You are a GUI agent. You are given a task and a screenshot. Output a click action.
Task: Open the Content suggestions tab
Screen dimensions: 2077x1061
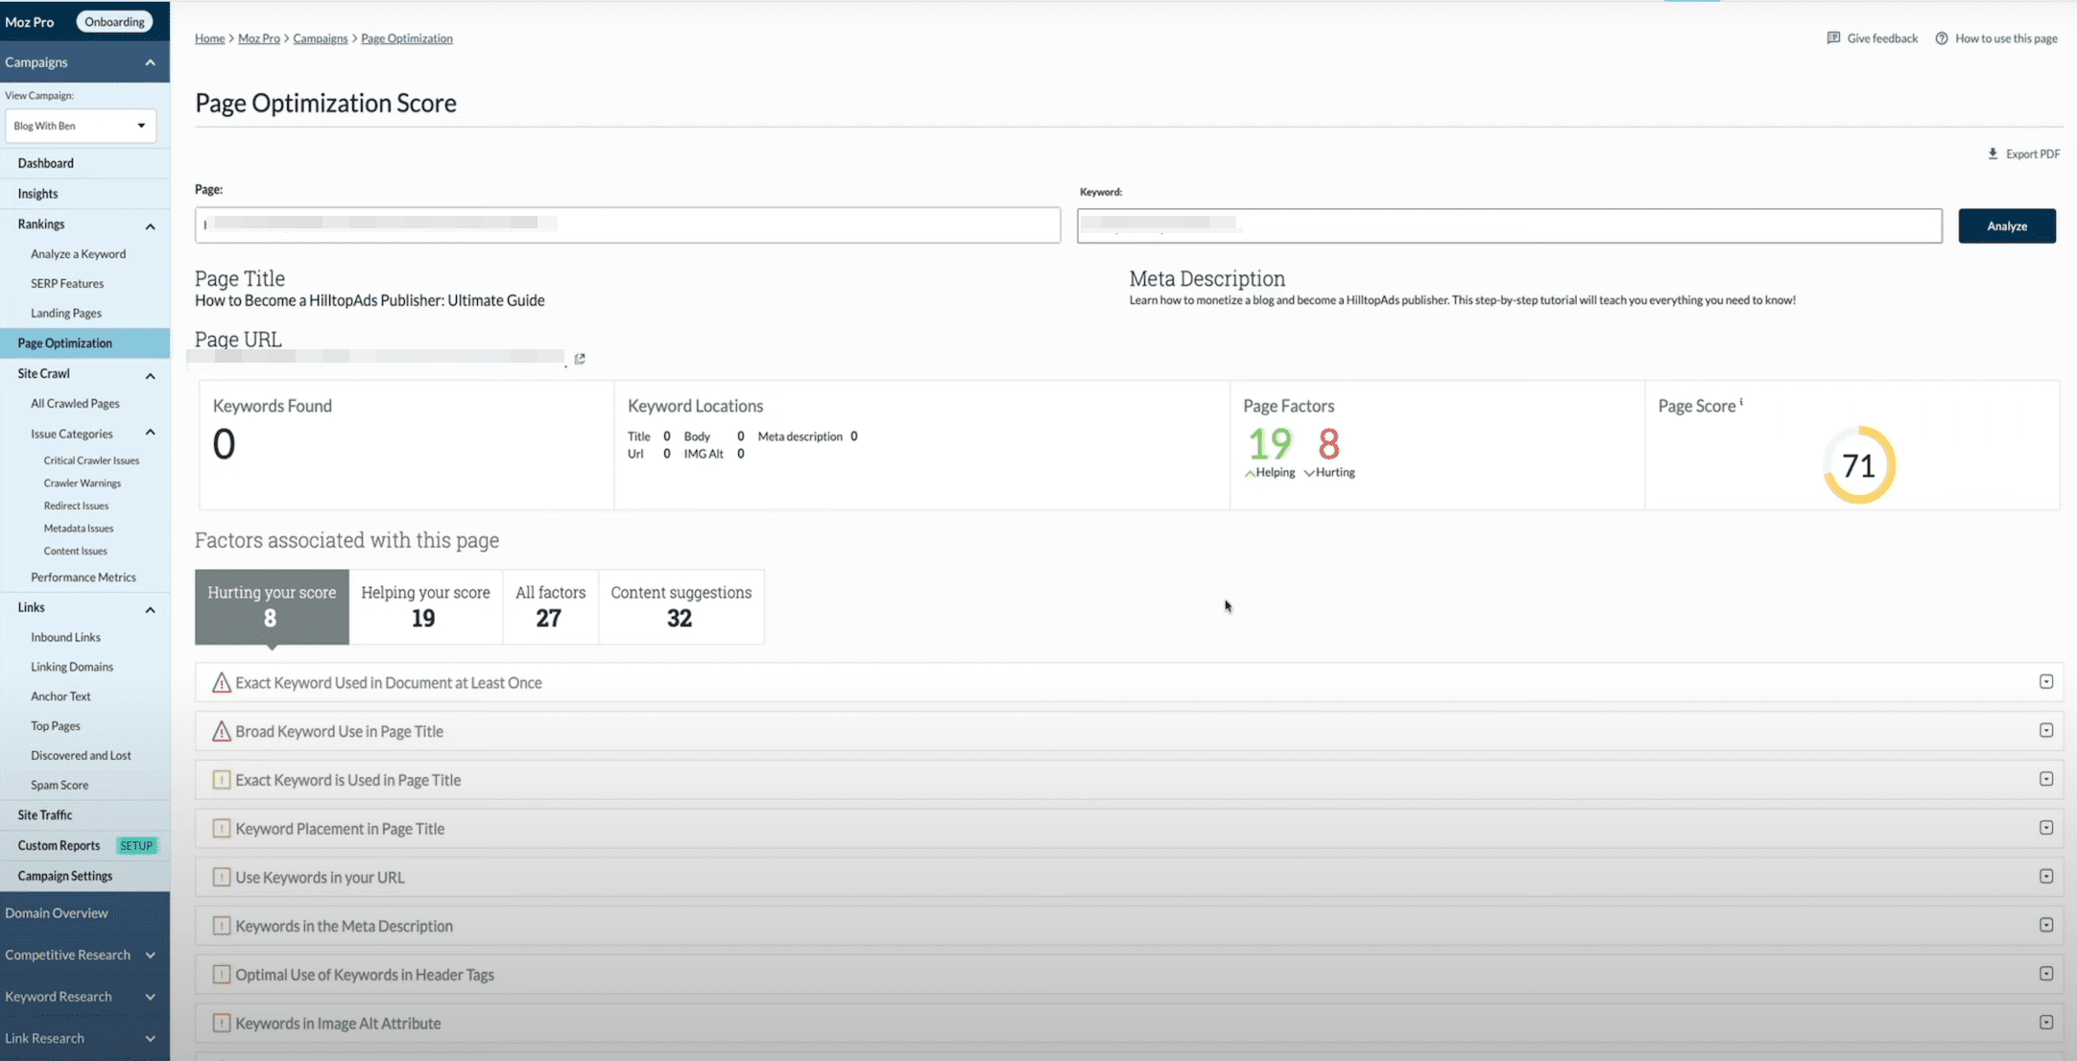click(680, 606)
